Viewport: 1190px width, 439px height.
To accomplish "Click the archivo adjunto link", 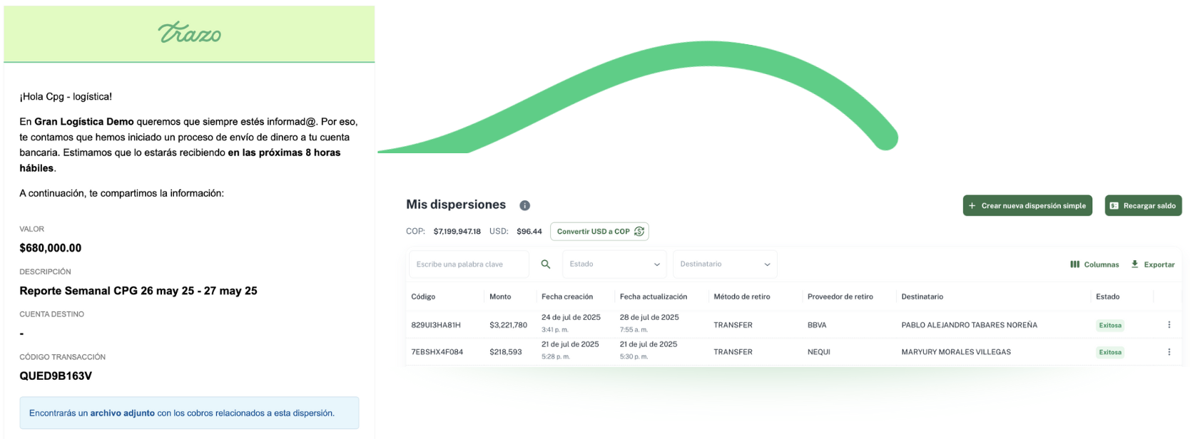I will (x=122, y=413).
